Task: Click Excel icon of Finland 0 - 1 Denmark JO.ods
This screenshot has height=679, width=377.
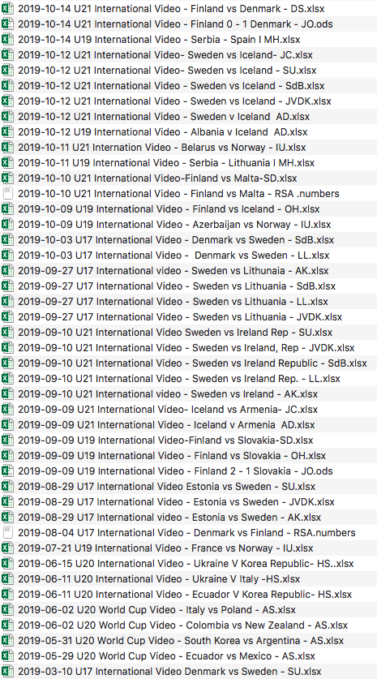Action: point(7,24)
